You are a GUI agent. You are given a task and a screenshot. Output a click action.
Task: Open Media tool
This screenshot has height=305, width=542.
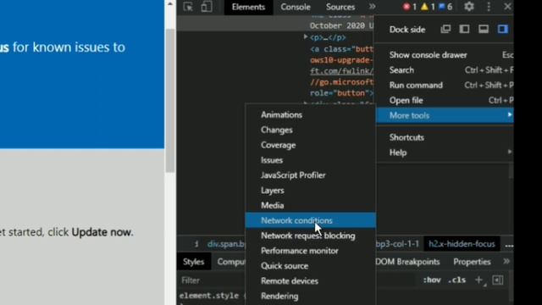(x=310, y=206)
